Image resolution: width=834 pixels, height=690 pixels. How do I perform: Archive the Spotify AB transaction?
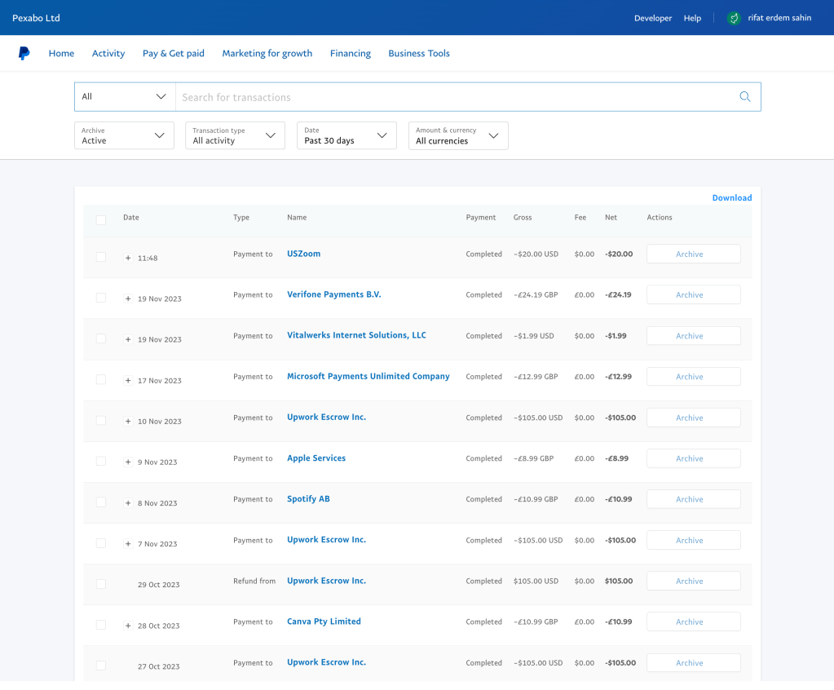click(x=694, y=499)
